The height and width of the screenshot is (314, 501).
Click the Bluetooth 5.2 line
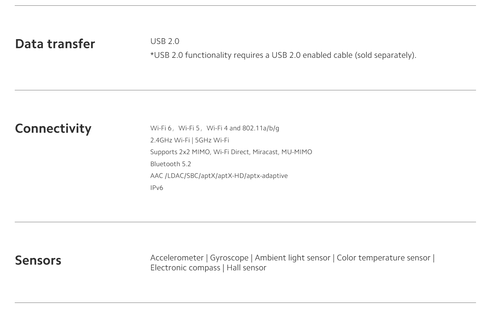pos(171,164)
